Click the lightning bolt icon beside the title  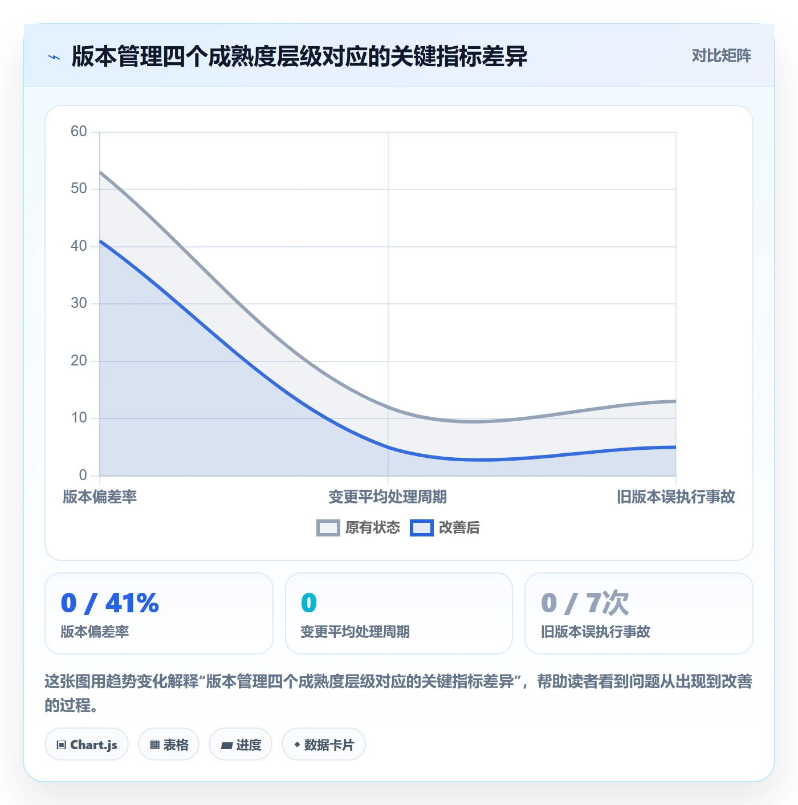[x=54, y=57]
